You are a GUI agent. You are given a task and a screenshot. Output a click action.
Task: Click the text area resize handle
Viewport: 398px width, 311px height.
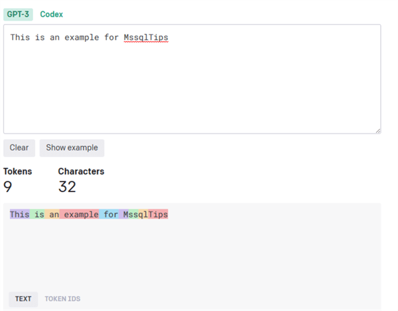point(378,130)
